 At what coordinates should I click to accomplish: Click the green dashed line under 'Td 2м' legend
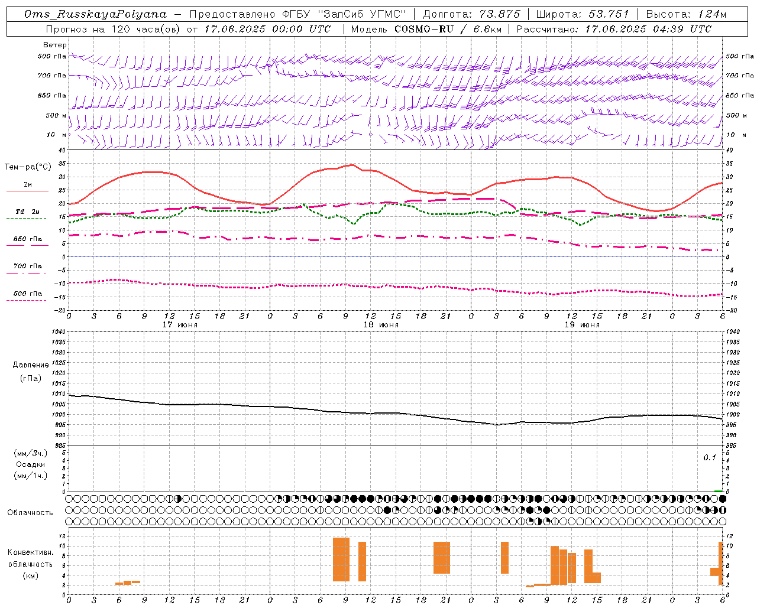26,218
